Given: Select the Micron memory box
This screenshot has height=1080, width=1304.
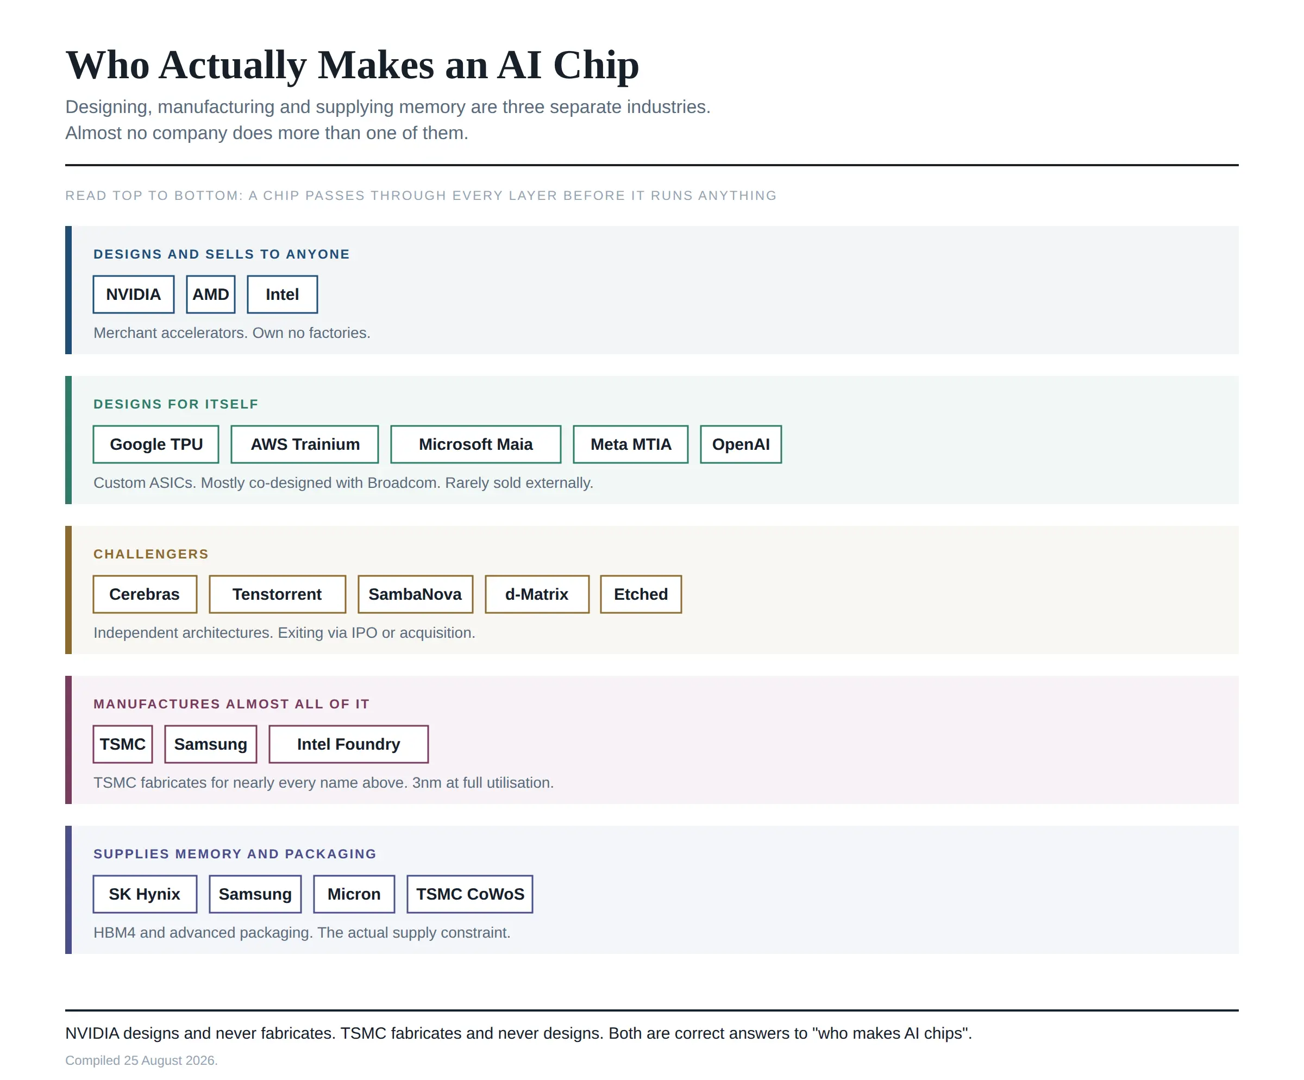Looking at the screenshot, I should tap(354, 894).
